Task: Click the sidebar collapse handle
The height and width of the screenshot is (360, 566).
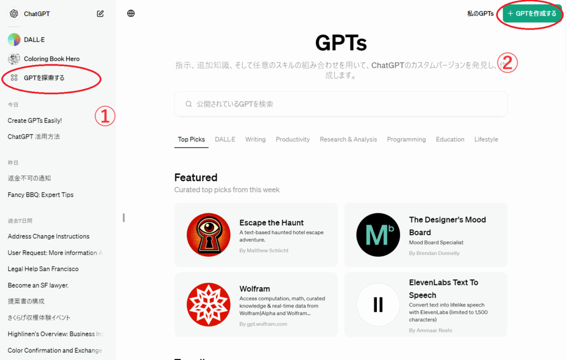Action: tap(123, 218)
